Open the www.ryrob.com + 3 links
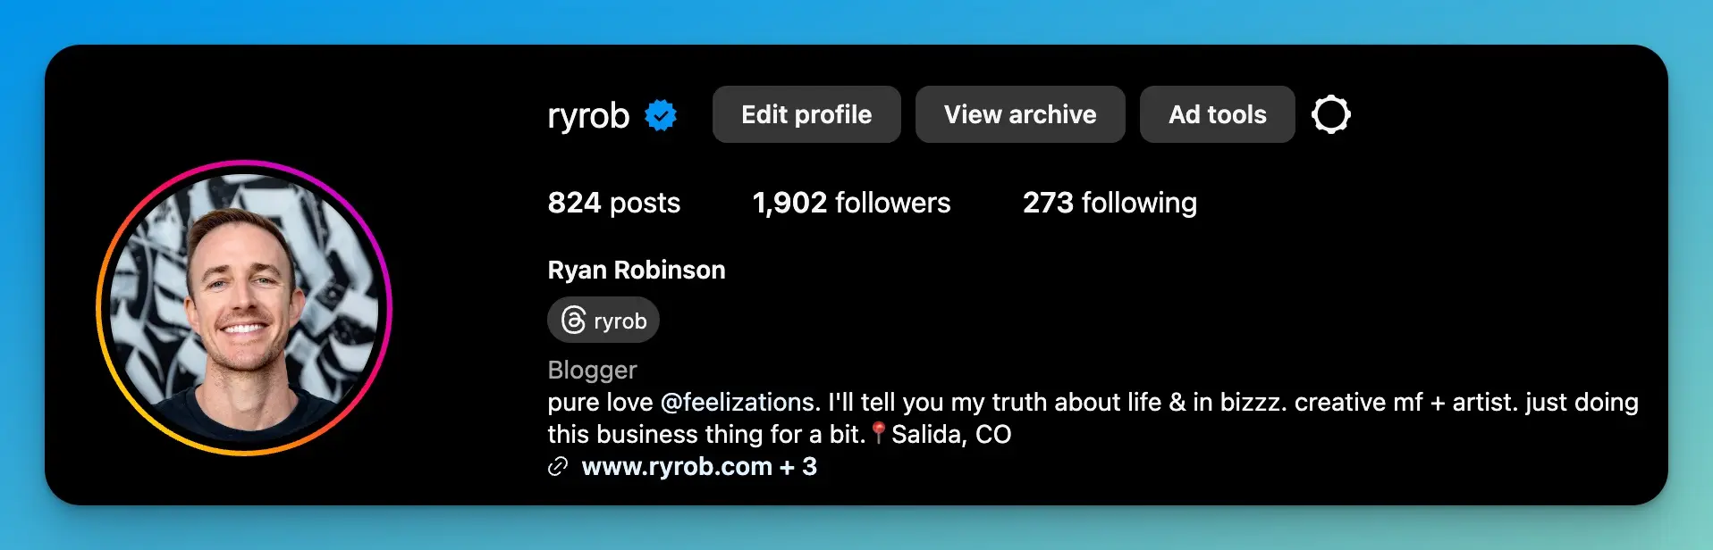The height and width of the screenshot is (550, 1713). click(x=699, y=466)
